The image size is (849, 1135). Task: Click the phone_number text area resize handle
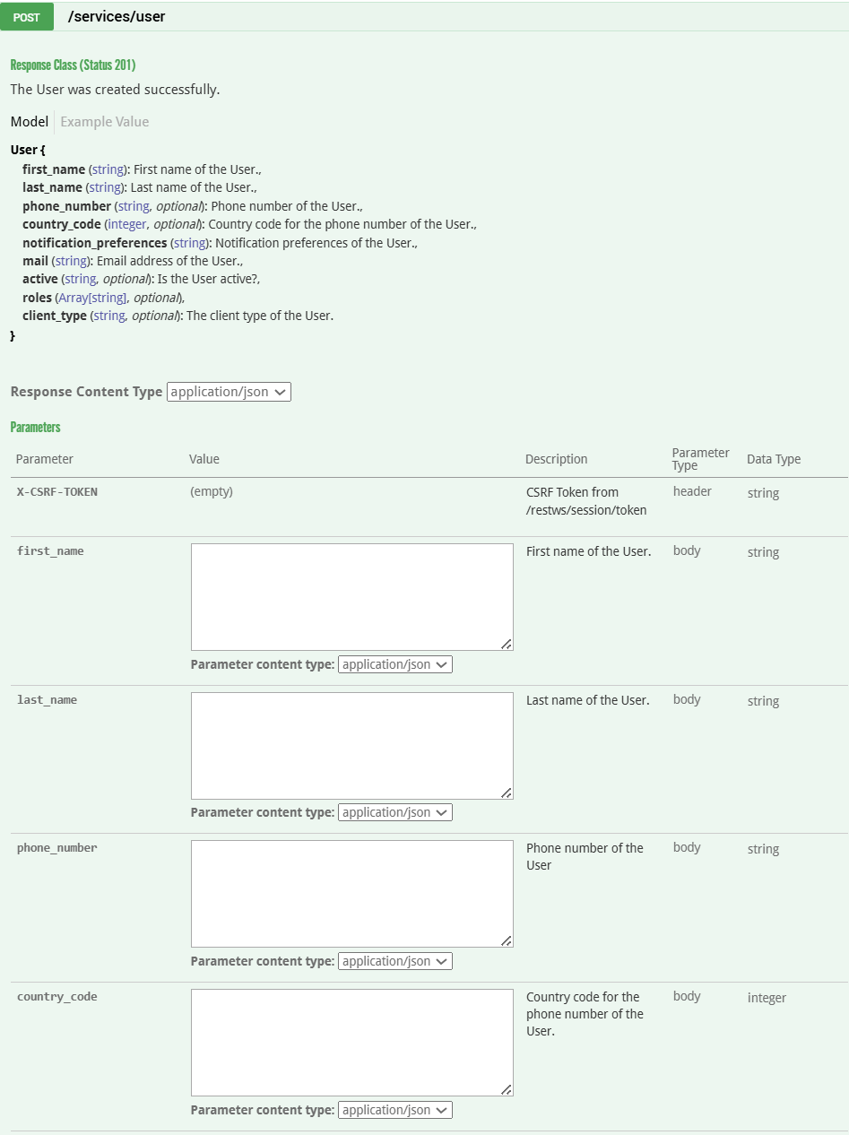507,940
